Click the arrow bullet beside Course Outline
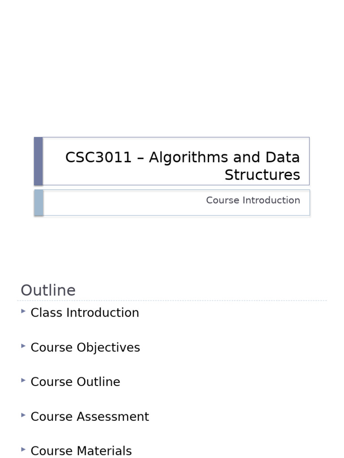The width and height of the screenshot is (344, 458). click(23, 380)
